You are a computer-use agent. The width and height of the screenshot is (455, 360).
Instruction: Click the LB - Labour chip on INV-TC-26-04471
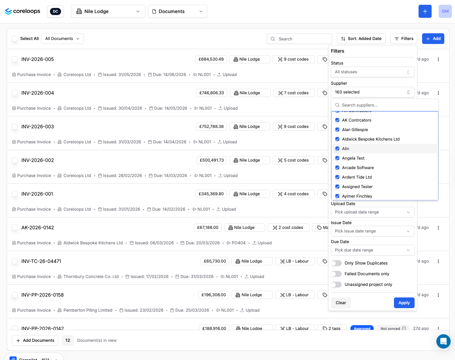point(295,261)
